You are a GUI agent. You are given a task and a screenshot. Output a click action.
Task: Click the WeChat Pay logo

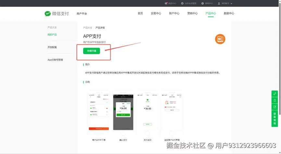pyautogui.click(x=57, y=14)
